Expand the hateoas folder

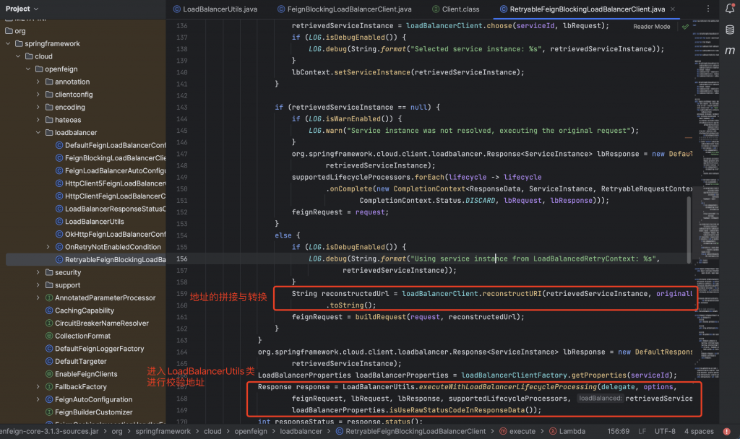click(38, 120)
